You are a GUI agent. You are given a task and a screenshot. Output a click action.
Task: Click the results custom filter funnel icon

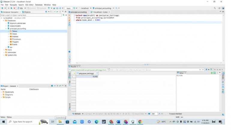[211, 70]
